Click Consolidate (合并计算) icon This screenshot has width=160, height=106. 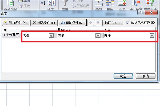tap(136, 3)
